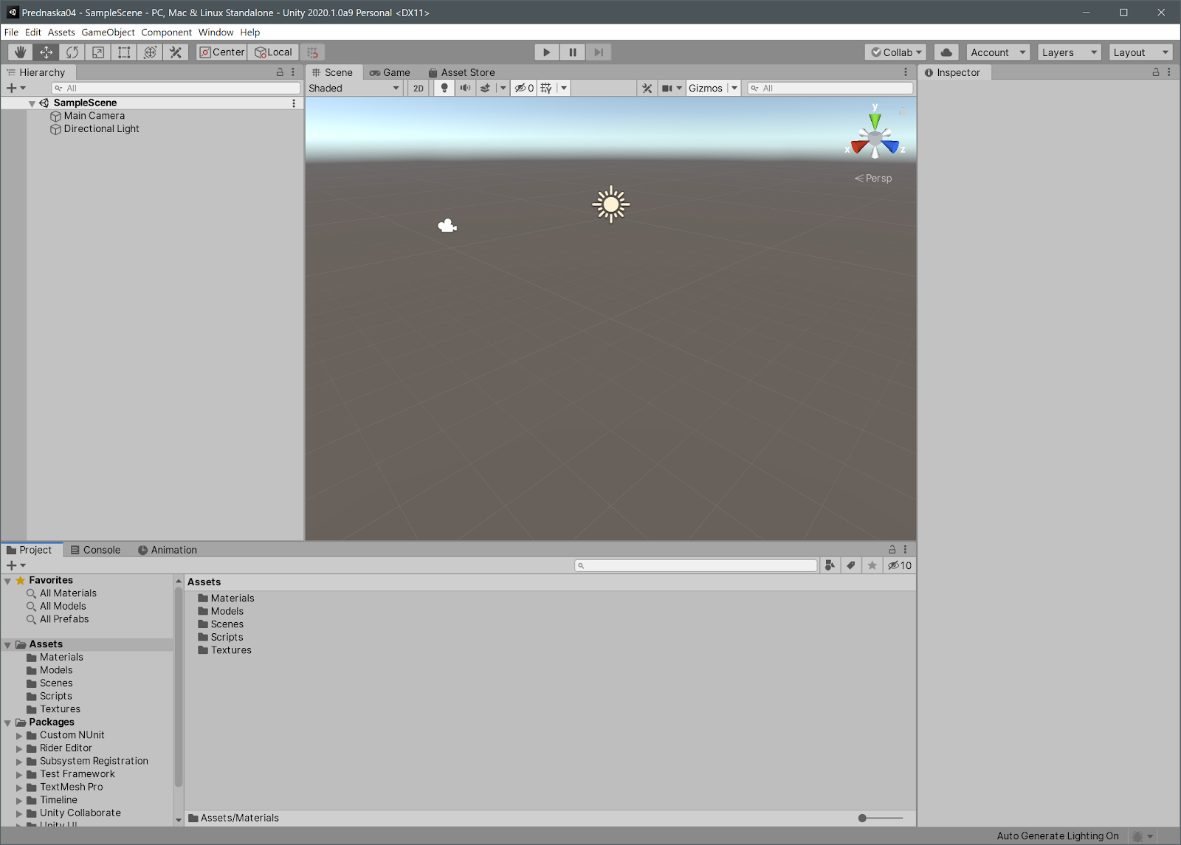1181x845 pixels.
Task: Toggle scene grid visibility
Action: click(546, 88)
